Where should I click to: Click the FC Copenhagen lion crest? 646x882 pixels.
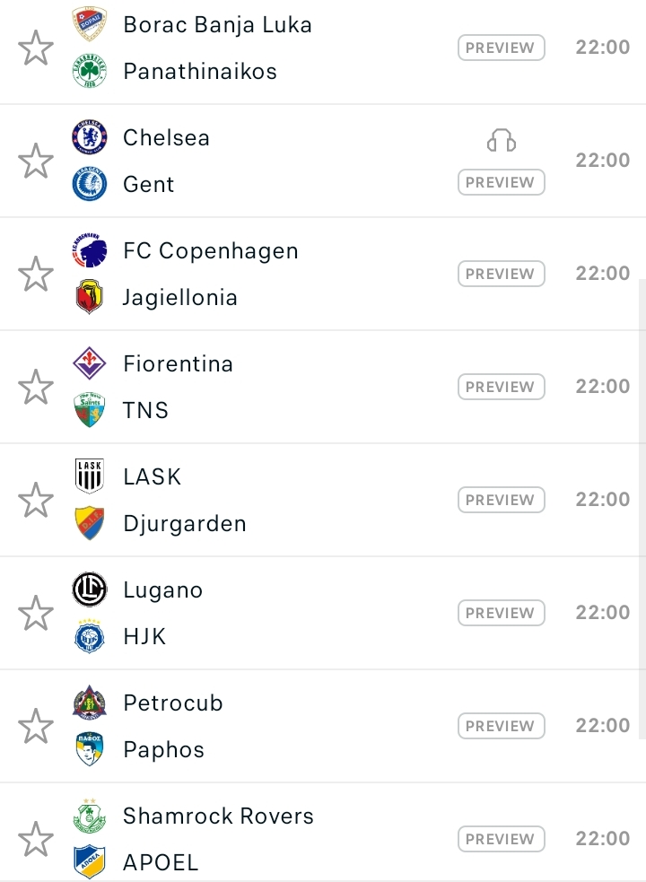tap(90, 251)
